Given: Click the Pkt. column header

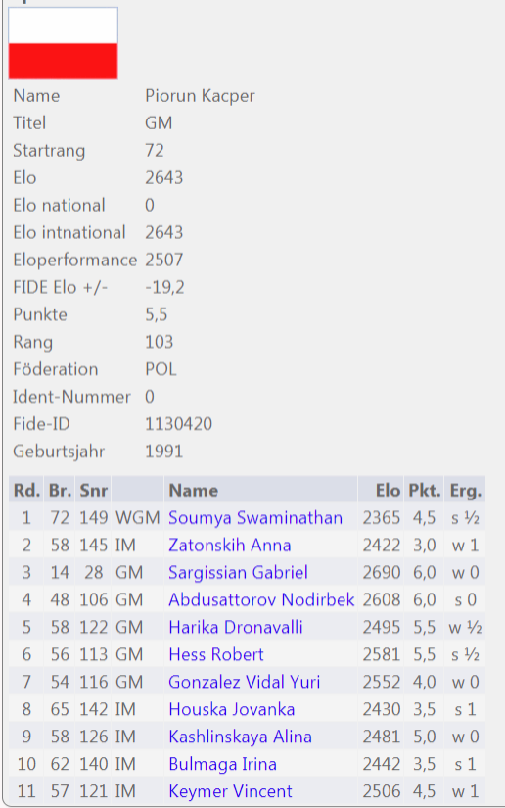Looking at the screenshot, I should [x=424, y=490].
